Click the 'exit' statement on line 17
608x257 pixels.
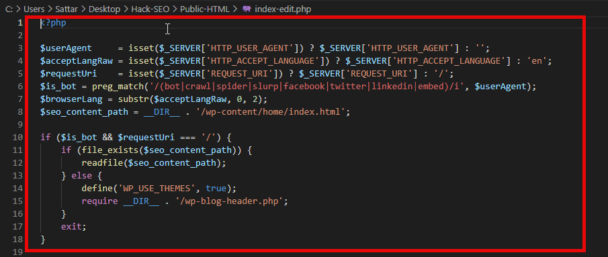point(71,227)
